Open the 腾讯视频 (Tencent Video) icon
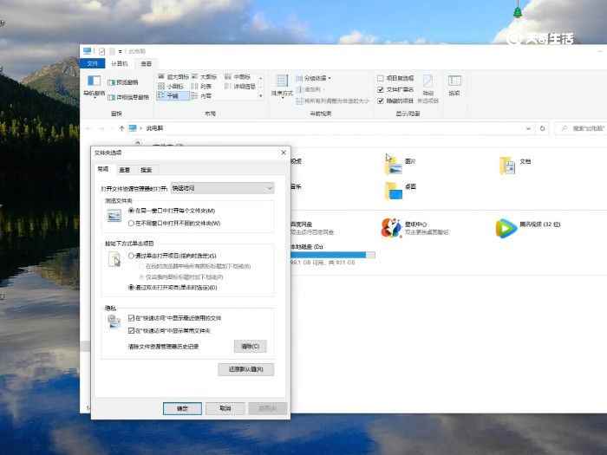 (x=505, y=228)
